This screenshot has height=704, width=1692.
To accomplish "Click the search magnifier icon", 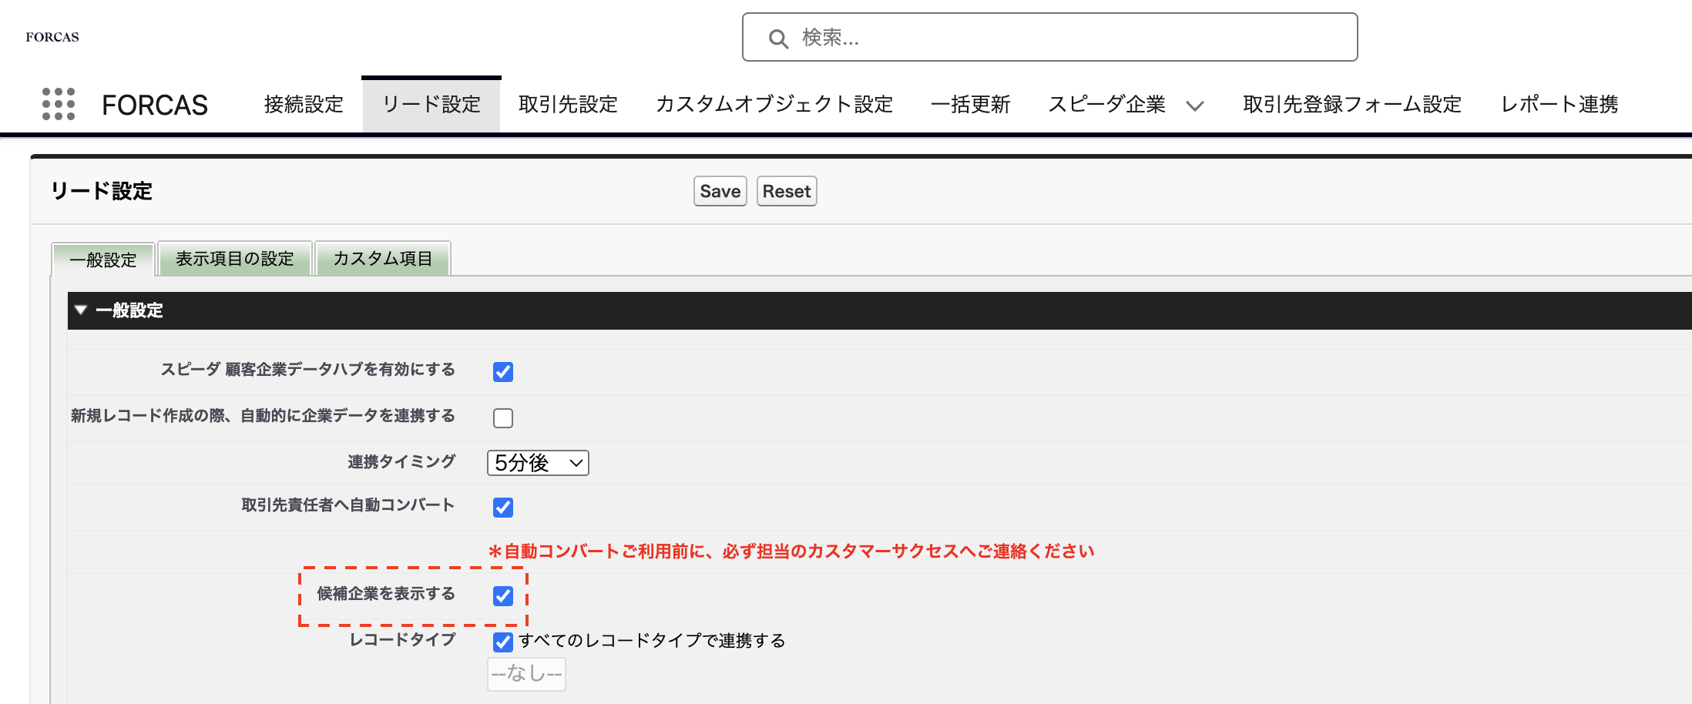I will [x=778, y=39].
